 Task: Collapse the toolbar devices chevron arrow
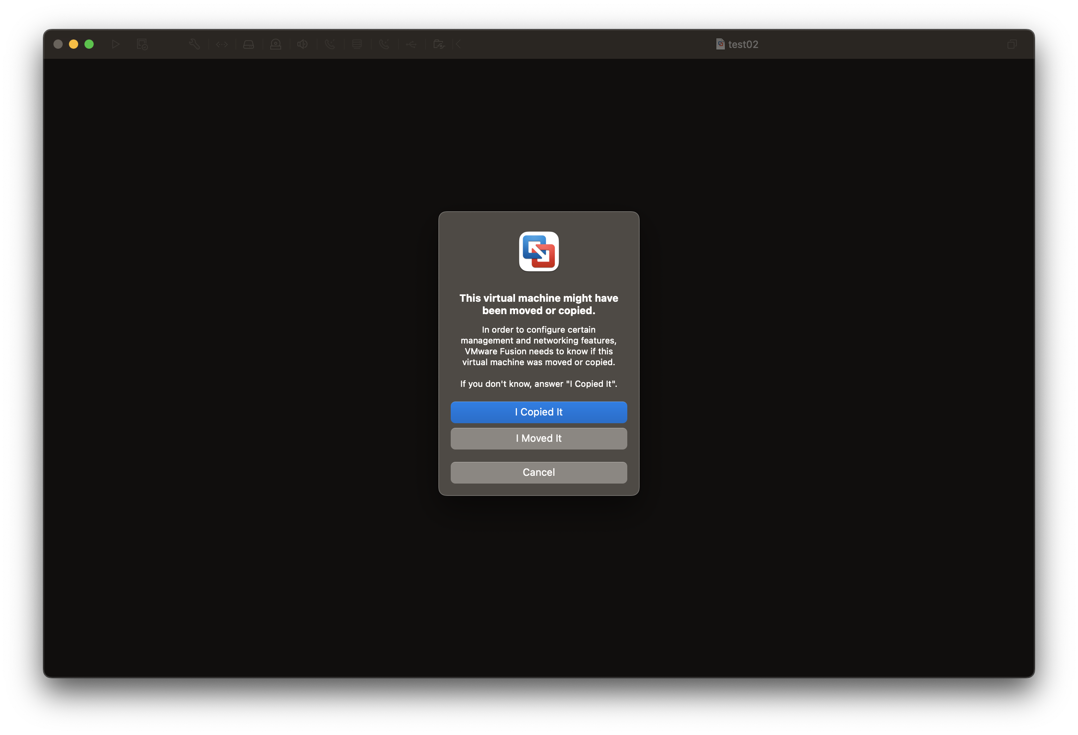point(458,44)
